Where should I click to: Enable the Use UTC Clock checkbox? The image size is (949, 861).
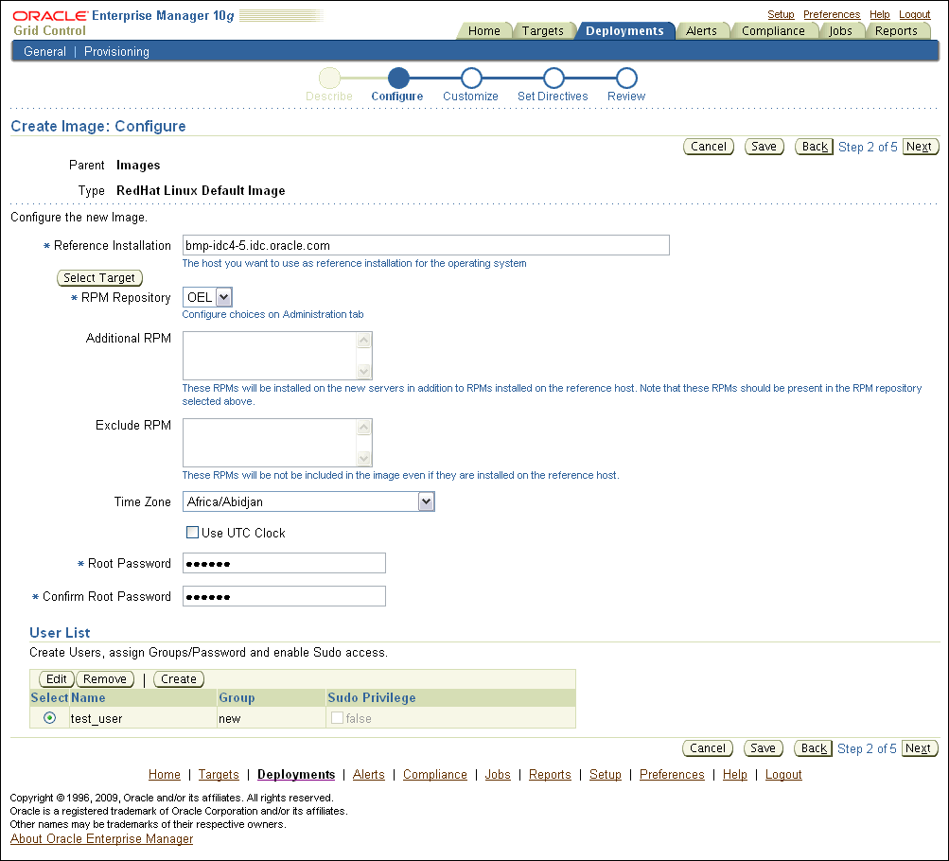click(193, 532)
